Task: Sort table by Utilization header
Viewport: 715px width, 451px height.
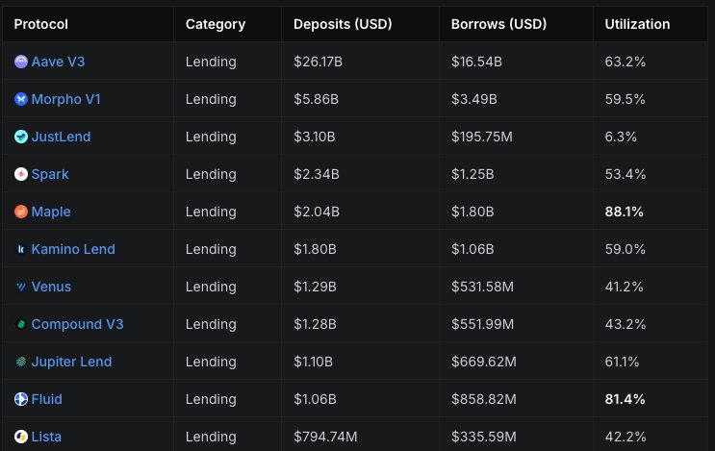Action: (637, 24)
